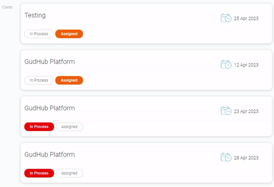Select Assigned status on 23 Apr card
The width and height of the screenshot is (274, 187).
pos(69,127)
